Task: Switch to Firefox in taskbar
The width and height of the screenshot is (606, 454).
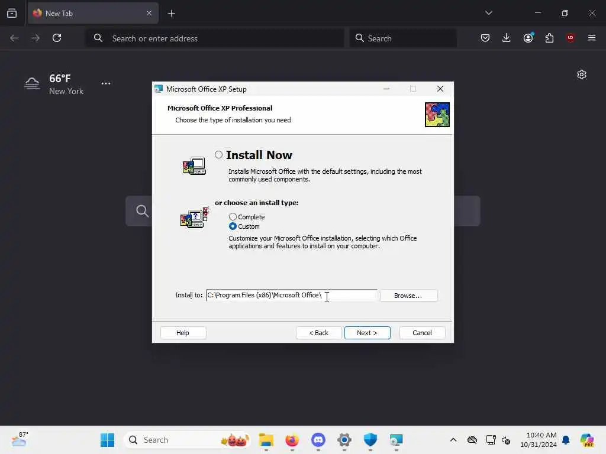Action: [x=292, y=440]
